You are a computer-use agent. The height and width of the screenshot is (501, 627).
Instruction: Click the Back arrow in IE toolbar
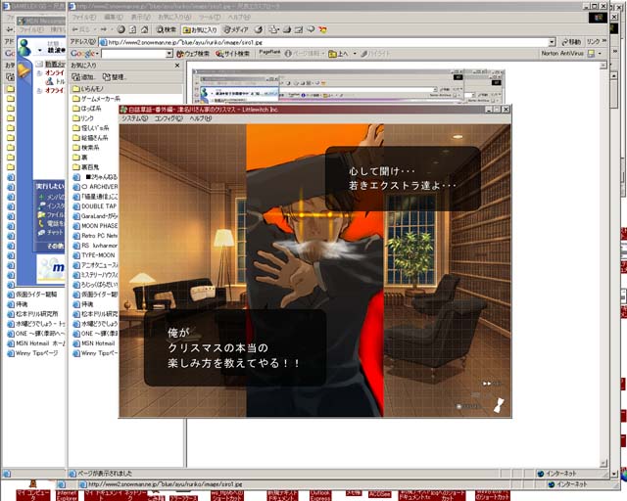pos(80,29)
